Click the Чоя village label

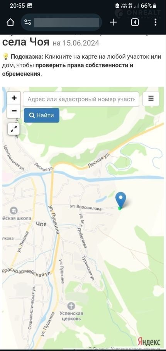pyautogui.click(x=41, y=224)
